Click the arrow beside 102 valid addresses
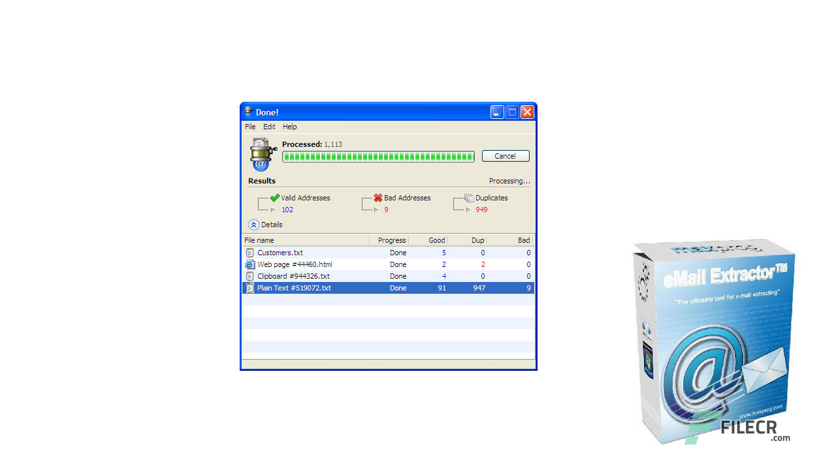Image resolution: width=836 pixels, height=470 pixels. click(x=273, y=210)
